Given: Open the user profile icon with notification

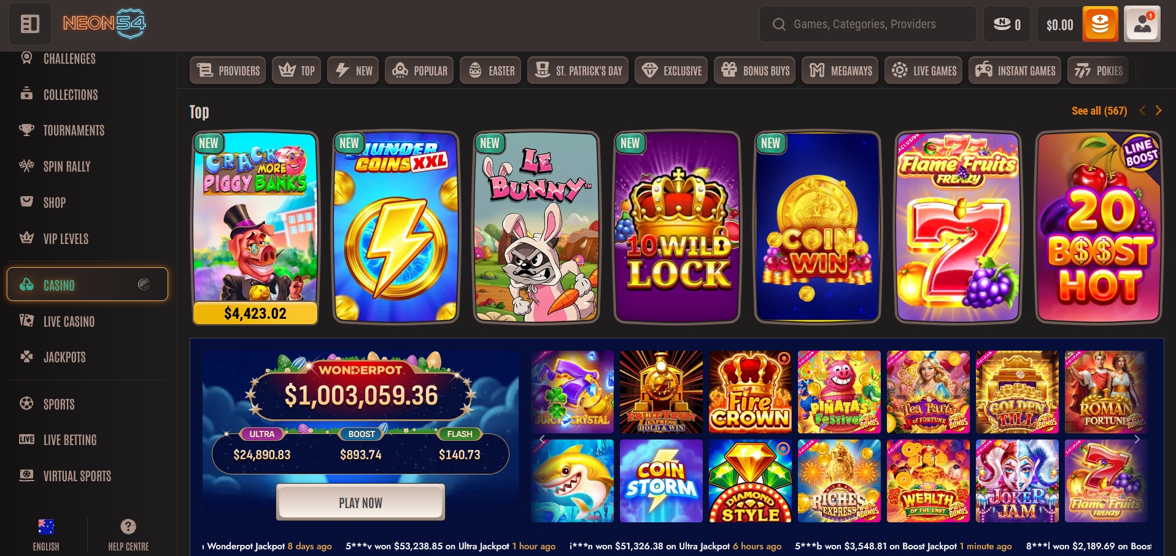Looking at the screenshot, I should pos(1142,24).
